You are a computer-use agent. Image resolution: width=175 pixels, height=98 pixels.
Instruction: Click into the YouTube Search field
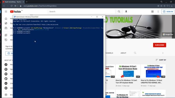point(82,11)
